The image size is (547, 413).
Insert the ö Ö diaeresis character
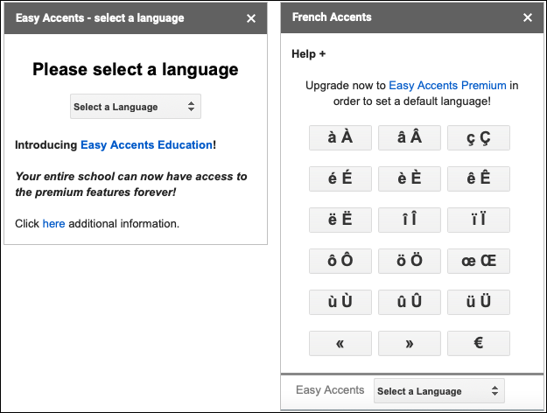[x=410, y=261]
